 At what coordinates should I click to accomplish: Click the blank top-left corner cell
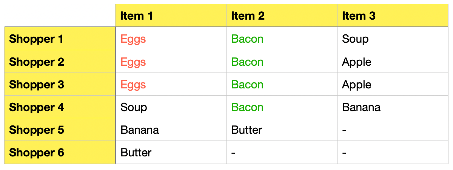tap(60, 15)
